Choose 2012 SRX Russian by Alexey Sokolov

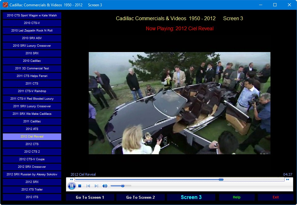pos(32,174)
